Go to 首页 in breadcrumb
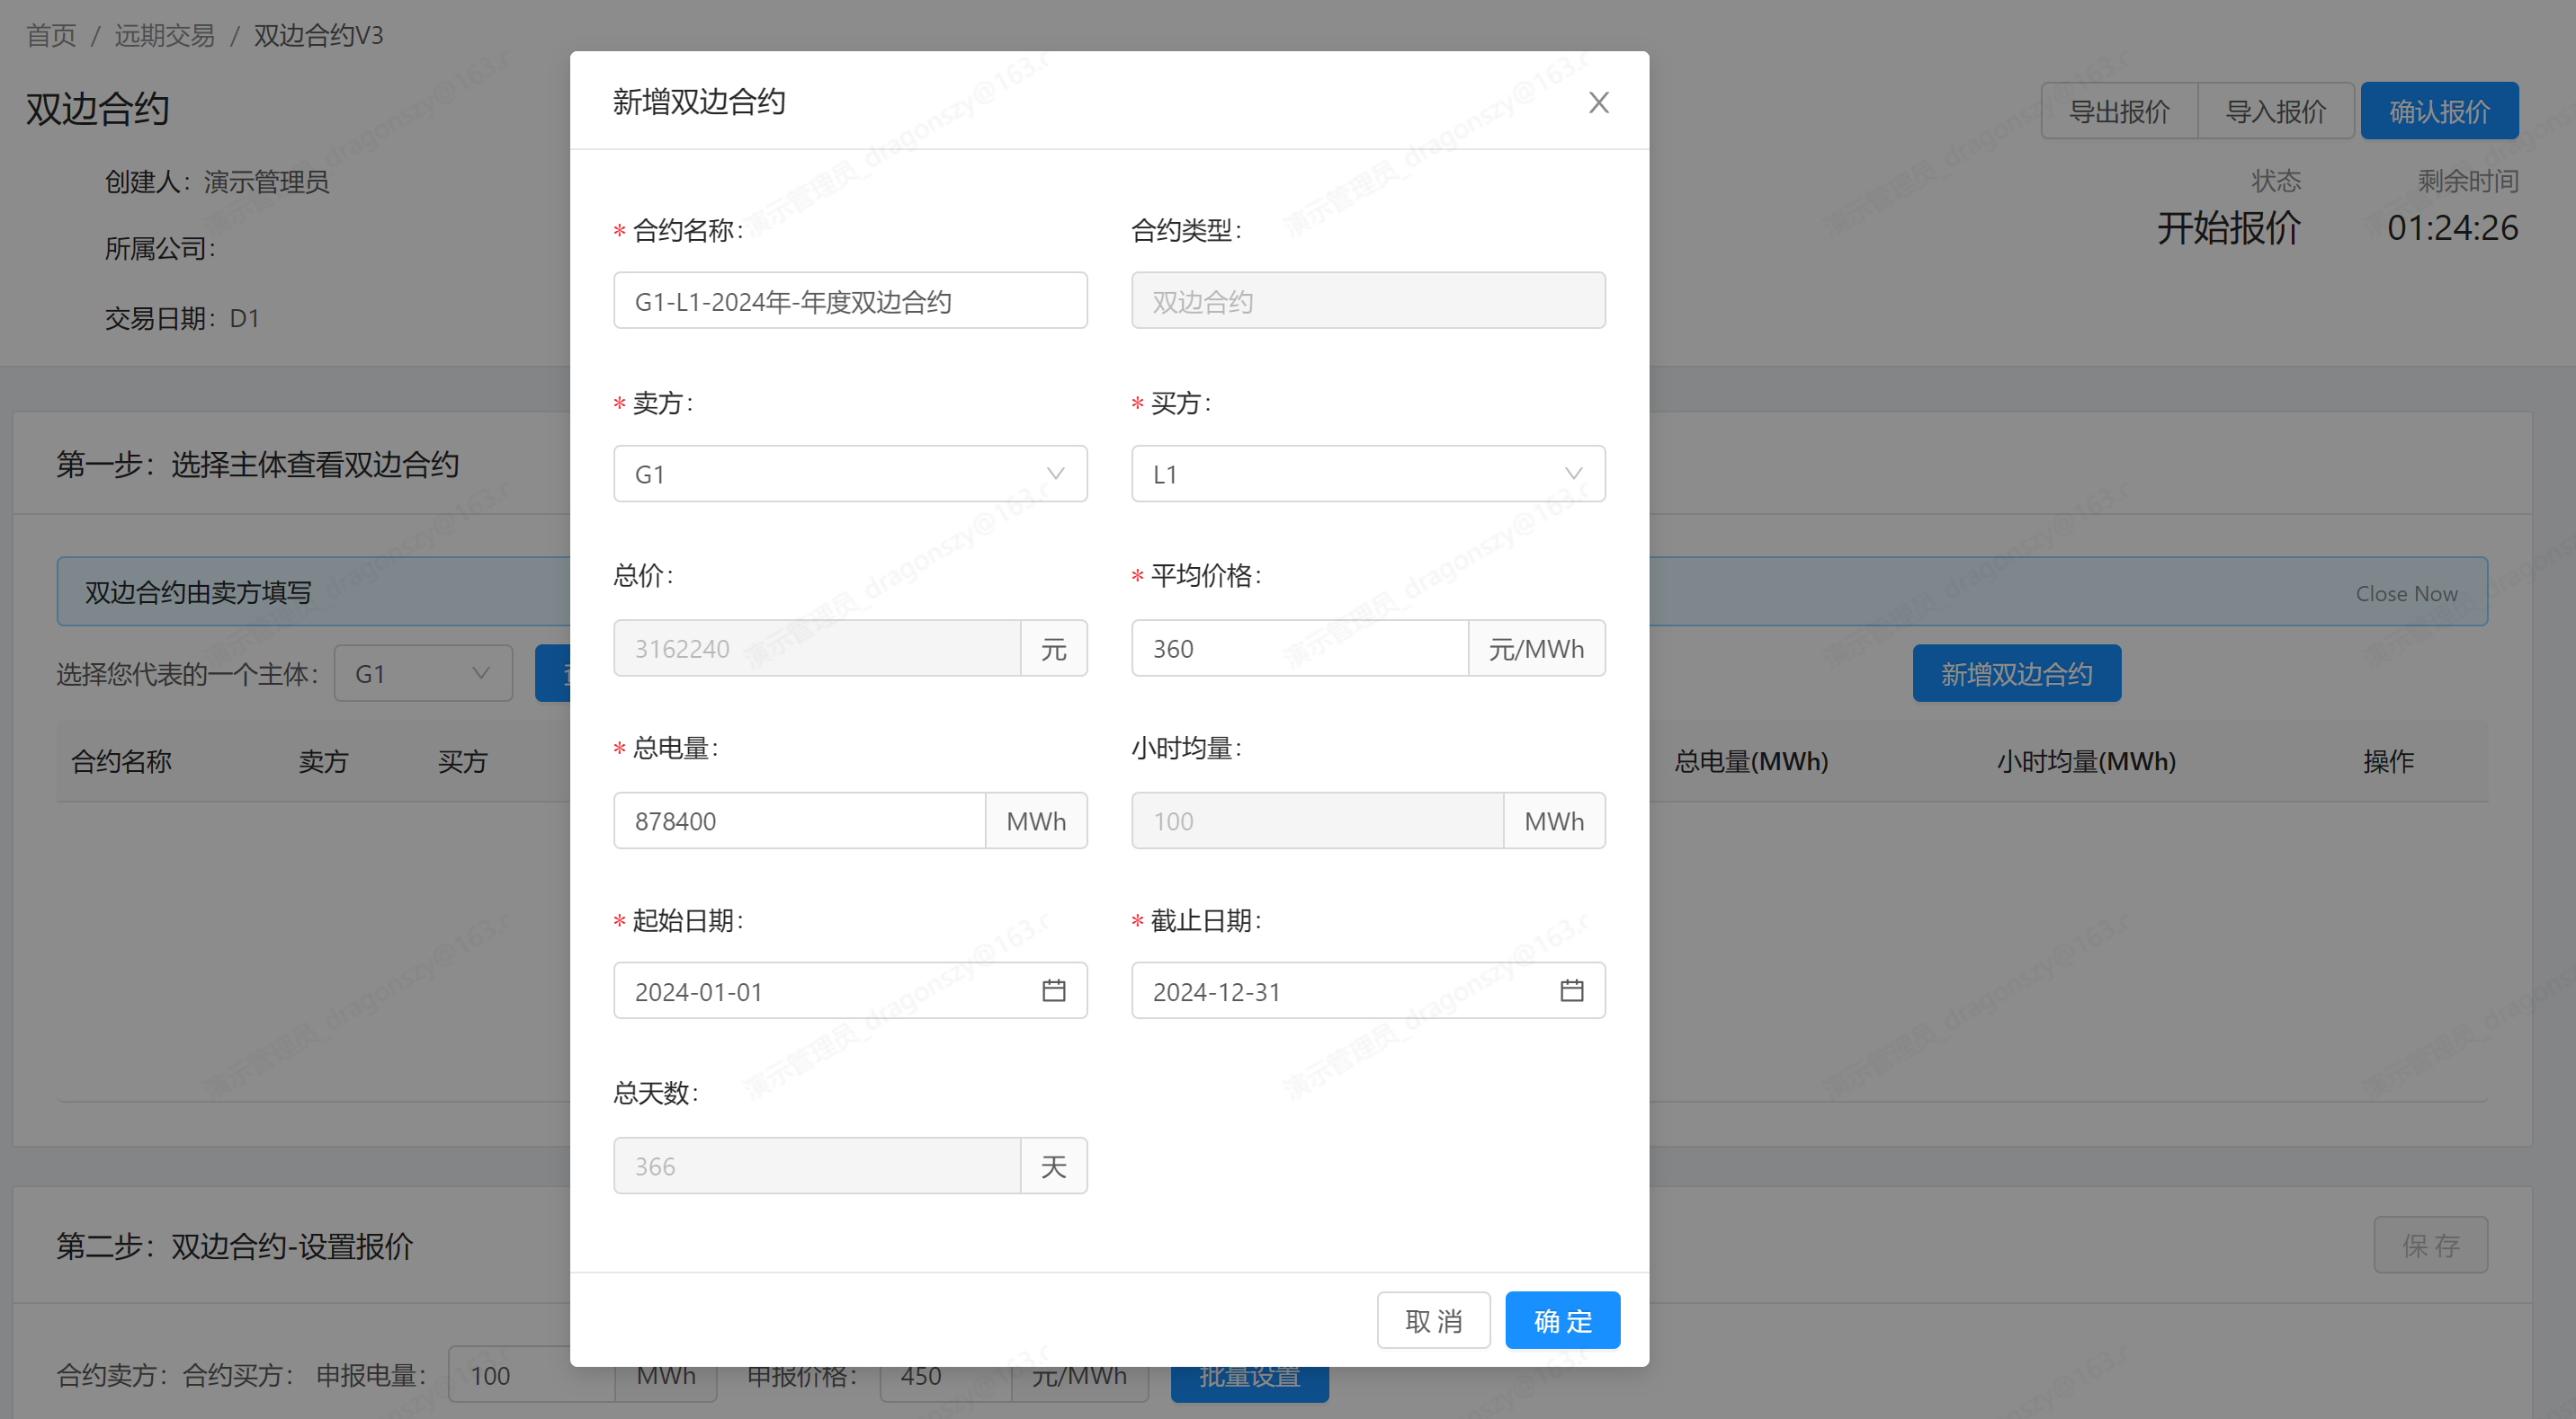This screenshot has height=1419, width=2576. click(x=51, y=35)
